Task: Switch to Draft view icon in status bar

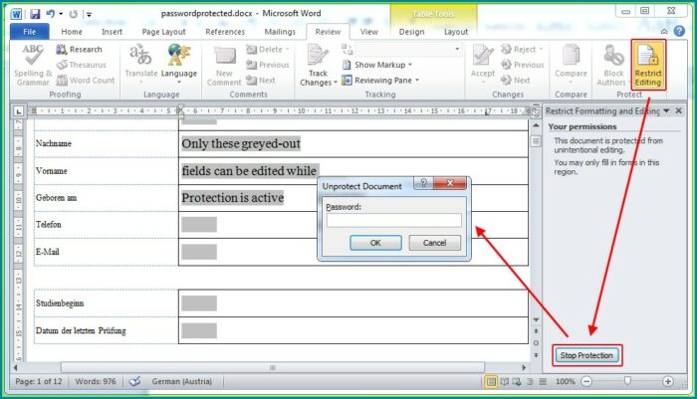Action: (543, 381)
